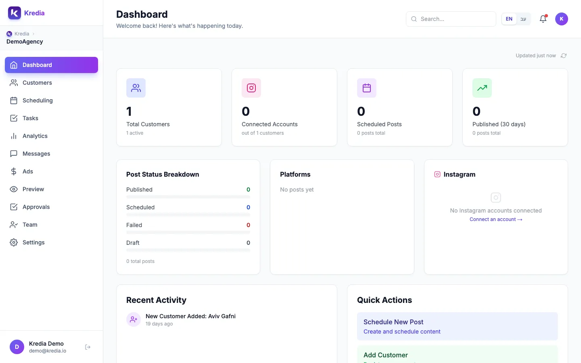
Task: Click the Connect an account link
Action: coord(496,219)
